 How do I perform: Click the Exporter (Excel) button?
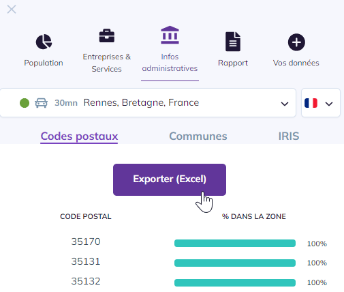[x=170, y=179]
